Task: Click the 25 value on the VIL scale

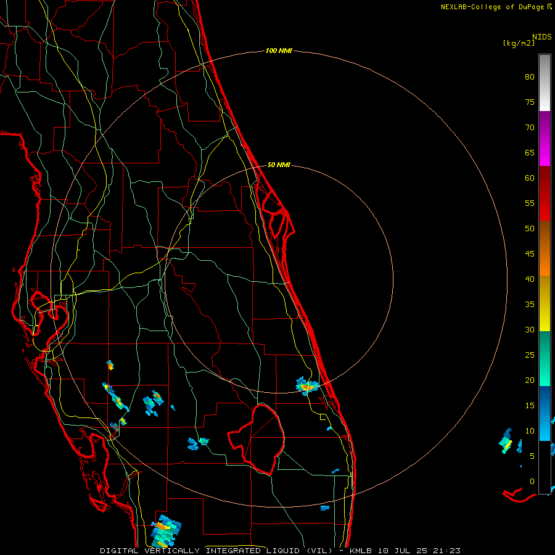Action: [x=530, y=355]
